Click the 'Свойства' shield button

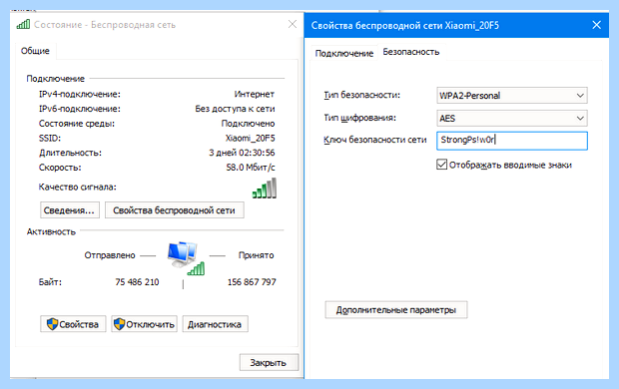point(73,324)
